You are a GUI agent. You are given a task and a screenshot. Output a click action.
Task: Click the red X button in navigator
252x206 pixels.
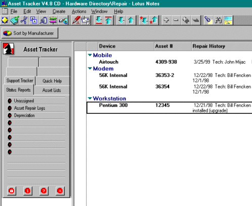[60, 191]
